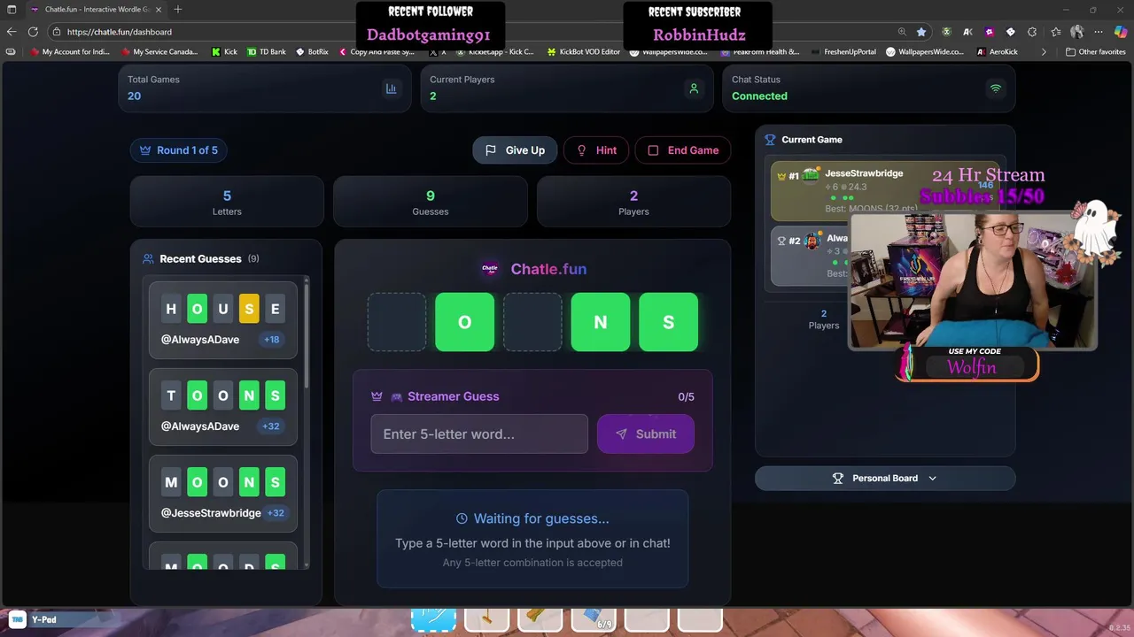This screenshot has height=637, width=1134.
Task: Click the 'Any 5-letter combination is accepted' note
Action: [x=532, y=563]
